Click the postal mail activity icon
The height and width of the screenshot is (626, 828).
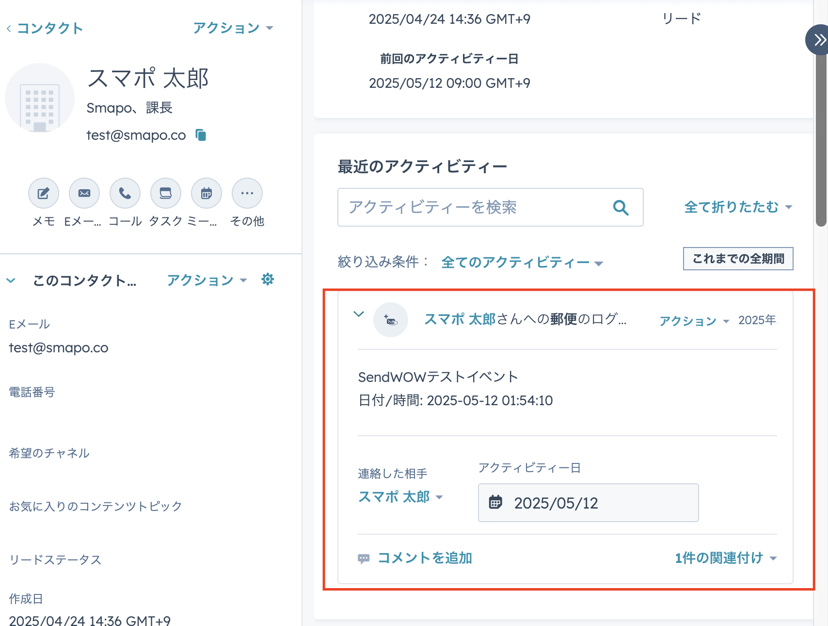391,320
